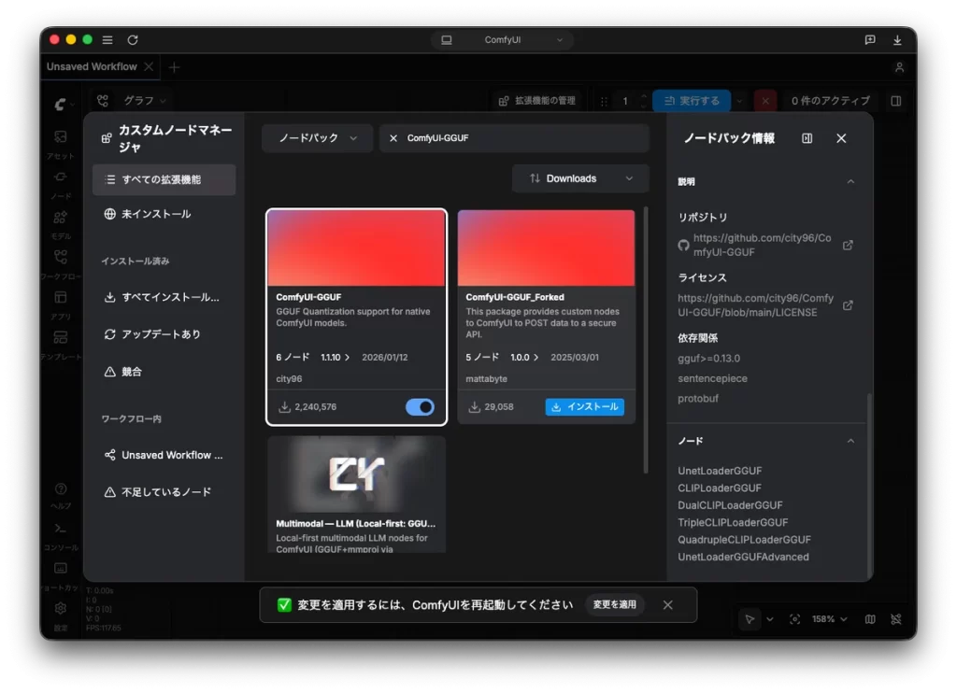Open the 158% zoom dropdown
Viewport: 957px width, 693px height.
pos(830,619)
